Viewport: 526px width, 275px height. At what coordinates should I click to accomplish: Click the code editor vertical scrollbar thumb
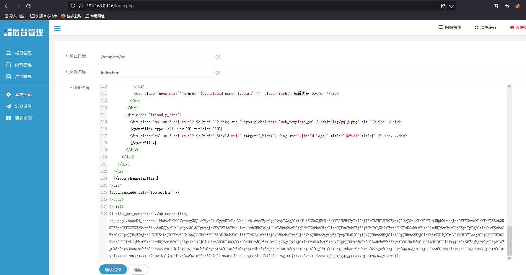click(509, 241)
